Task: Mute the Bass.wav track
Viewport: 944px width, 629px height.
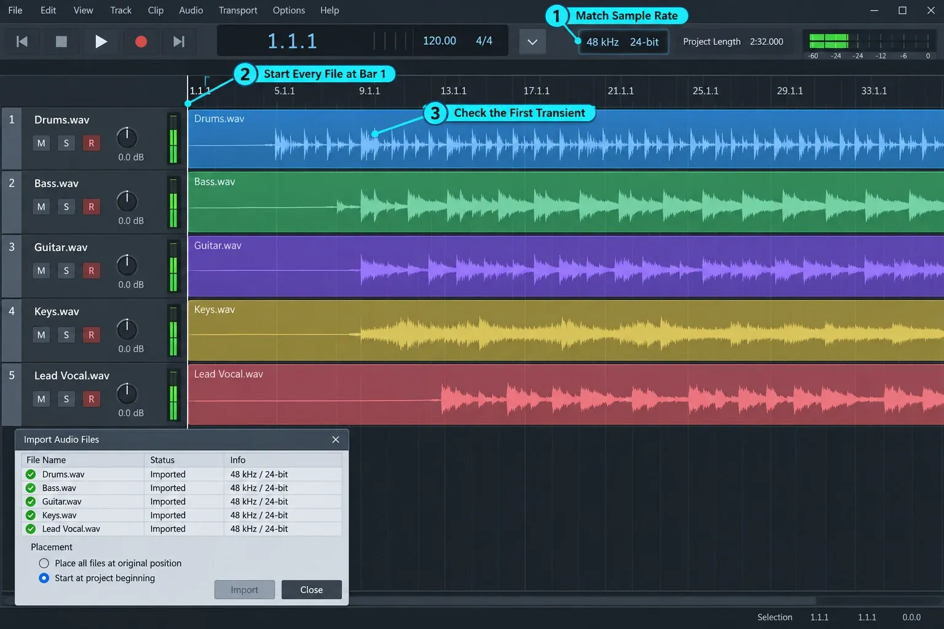Action: (41, 206)
